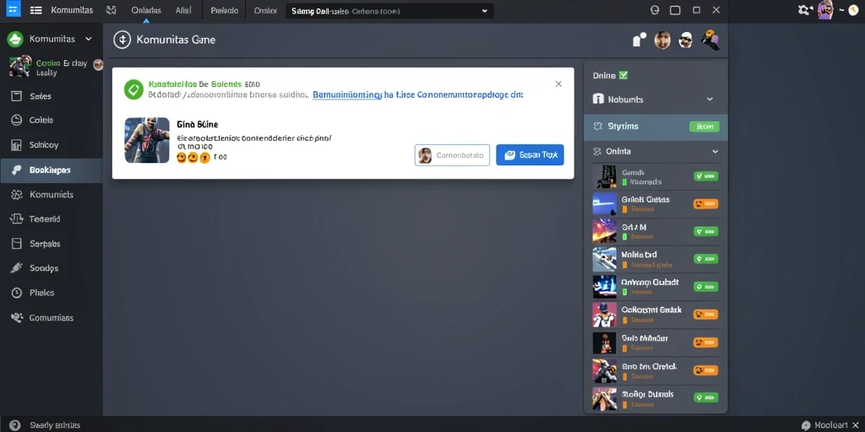This screenshot has width=865, height=432.
Task: Toggle the green Online checkbox
Action: pyautogui.click(x=623, y=75)
